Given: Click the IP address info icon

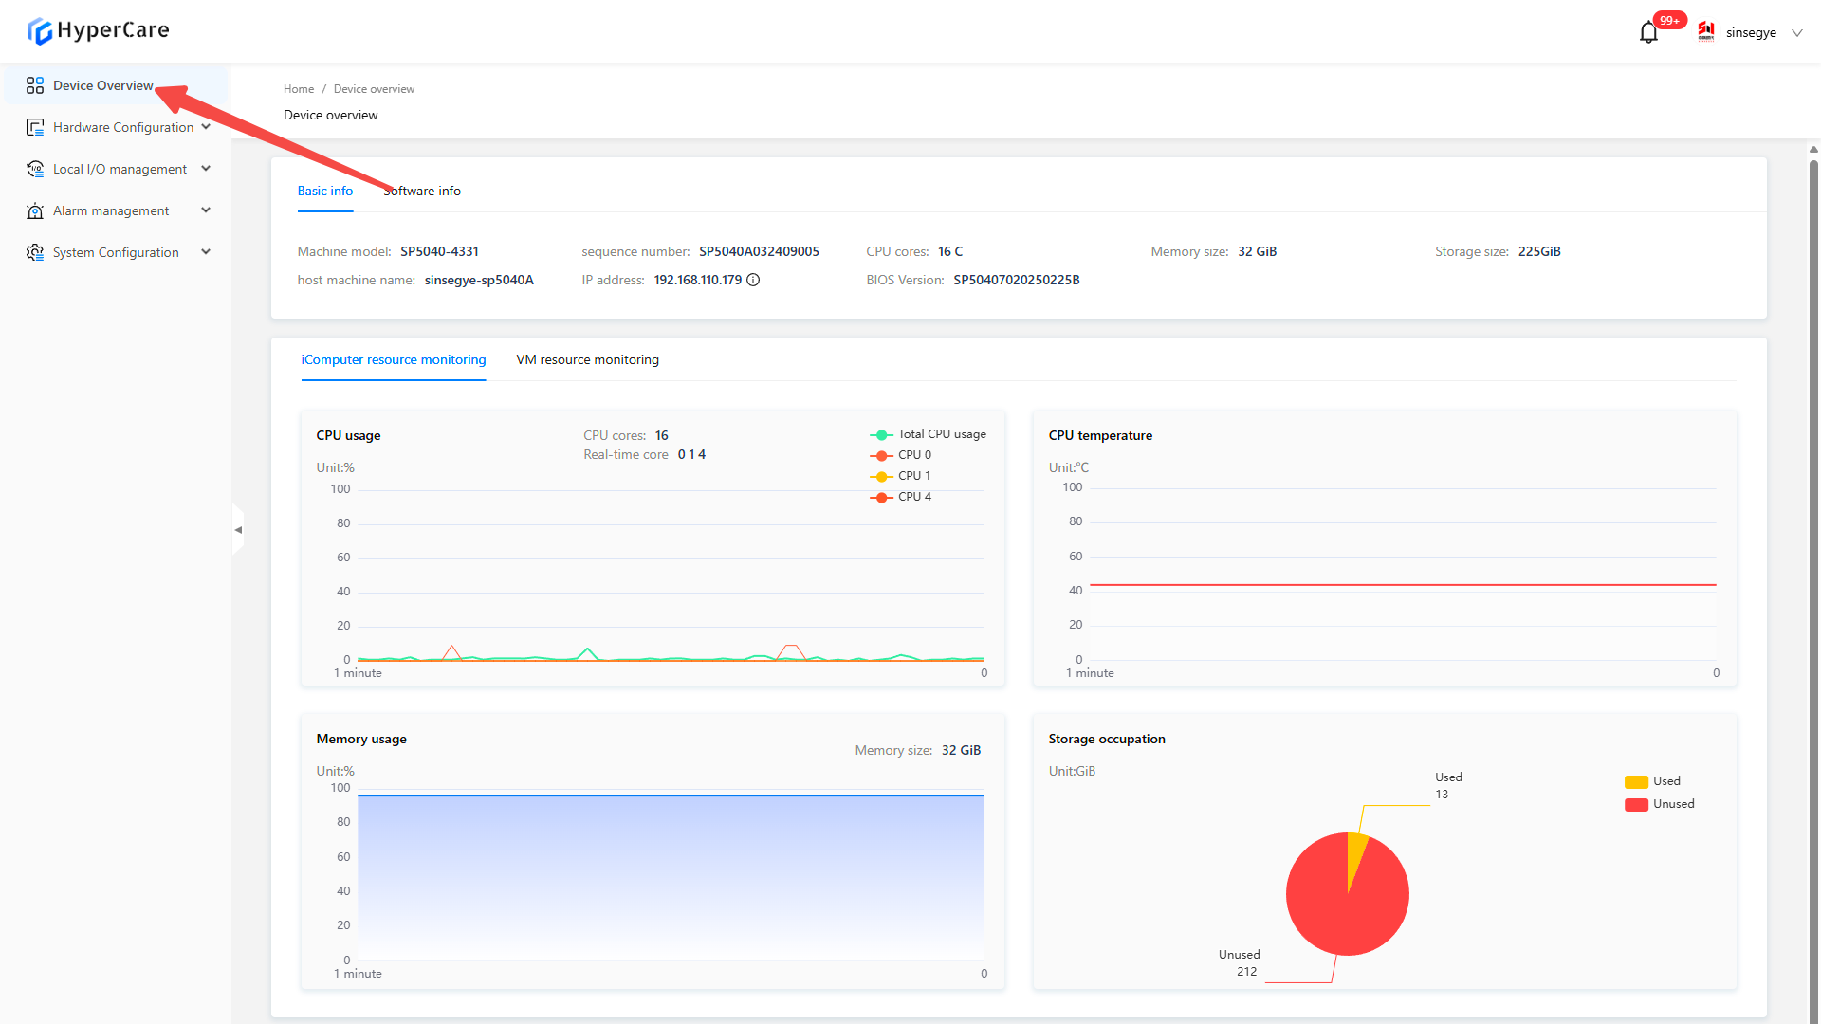Looking at the screenshot, I should (x=753, y=280).
